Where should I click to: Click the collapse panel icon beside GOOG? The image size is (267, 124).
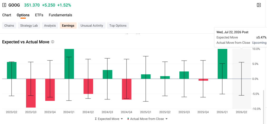(x=4, y=5)
